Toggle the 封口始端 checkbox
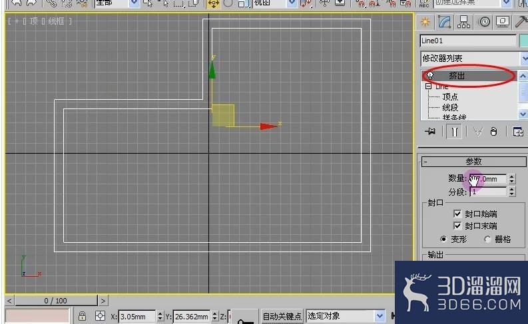528x324 pixels. [457, 214]
